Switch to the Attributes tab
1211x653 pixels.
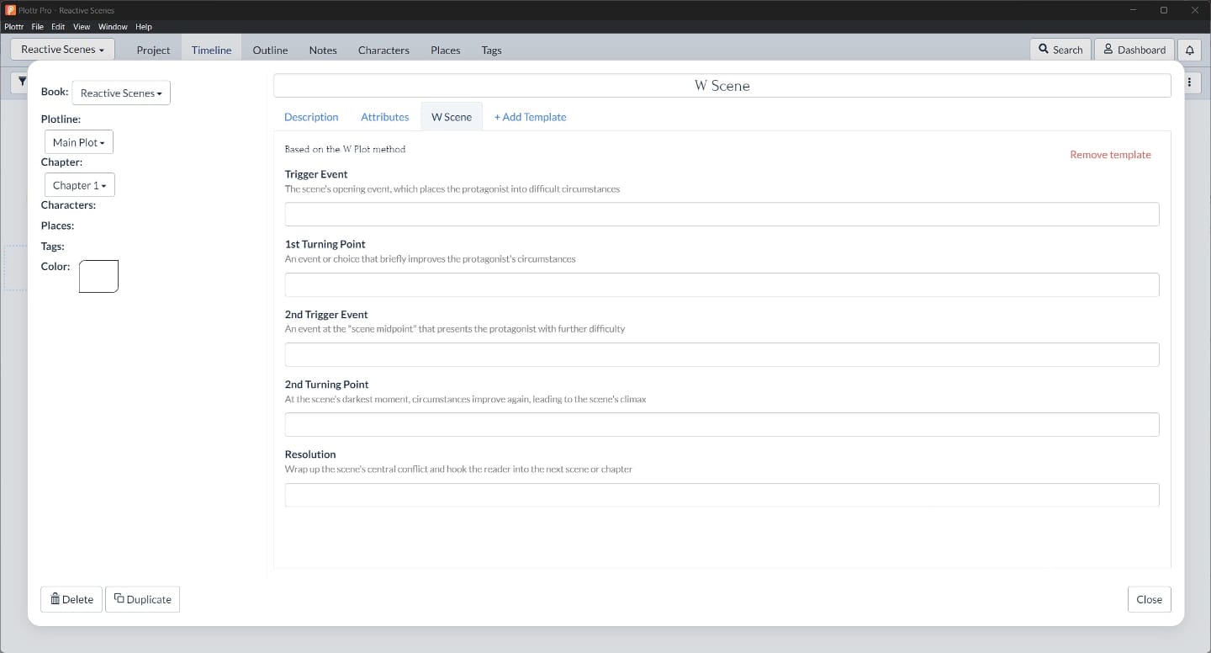(x=384, y=117)
